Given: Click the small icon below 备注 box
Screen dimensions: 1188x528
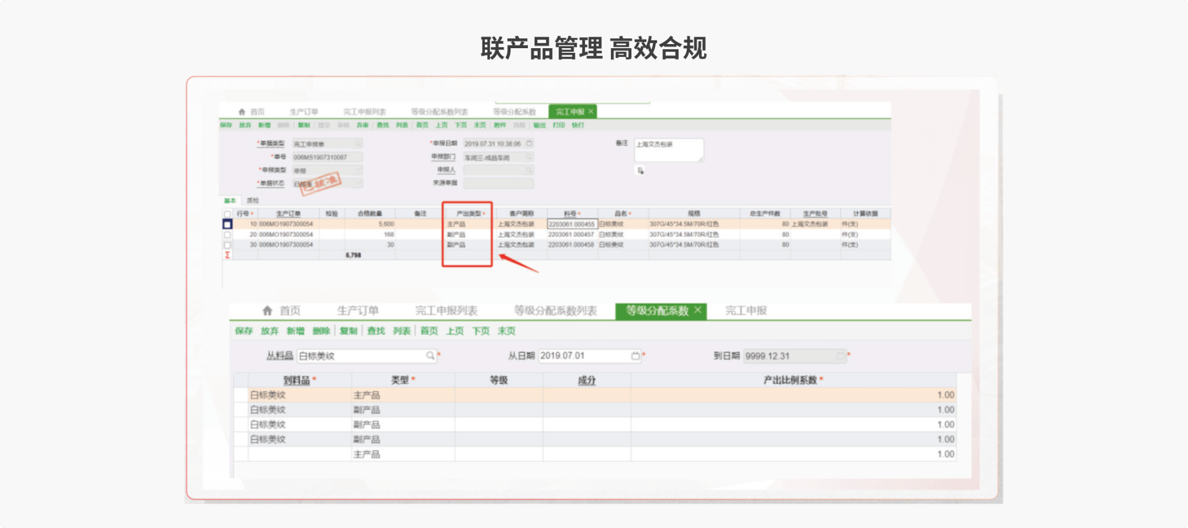Looking at the screenshot, I should click(640, 171).
